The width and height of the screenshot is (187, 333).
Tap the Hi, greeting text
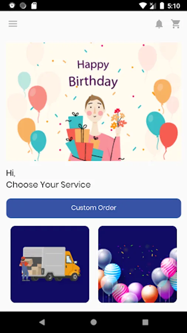(11, 173)
